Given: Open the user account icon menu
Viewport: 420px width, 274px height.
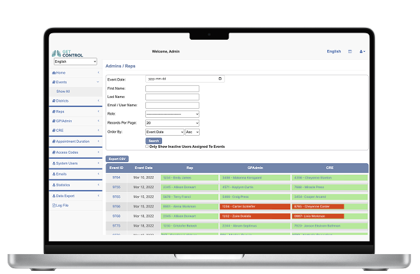Looking at the screenshot, I should tap(362, 51).
